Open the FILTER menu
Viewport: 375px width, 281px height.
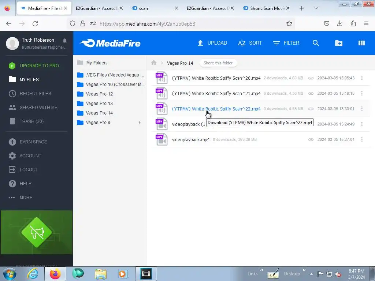pos(286,43)
